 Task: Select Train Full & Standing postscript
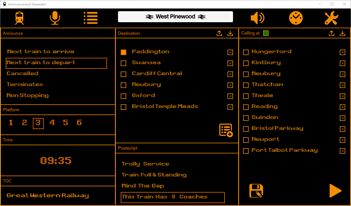[154, 175]
